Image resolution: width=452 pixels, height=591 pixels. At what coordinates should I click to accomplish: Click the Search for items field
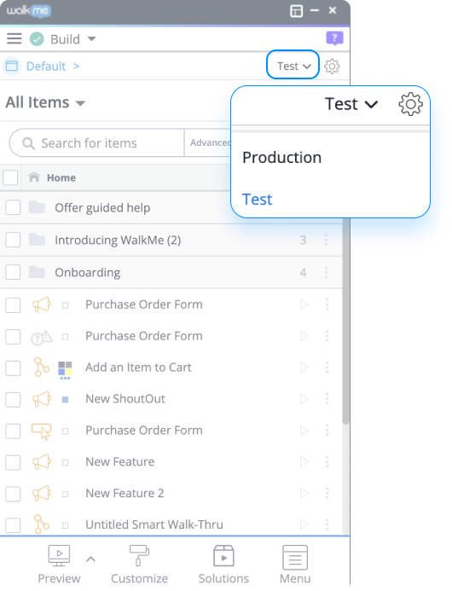coord(97,143)
